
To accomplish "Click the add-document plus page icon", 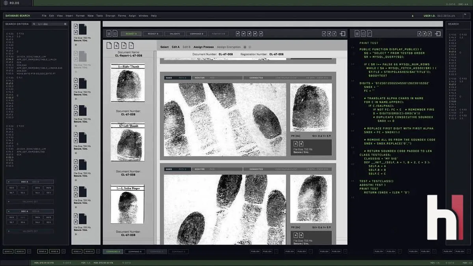I will (x=124, y=45).
